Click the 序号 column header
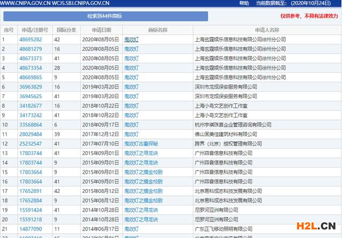 coord(9,30)
